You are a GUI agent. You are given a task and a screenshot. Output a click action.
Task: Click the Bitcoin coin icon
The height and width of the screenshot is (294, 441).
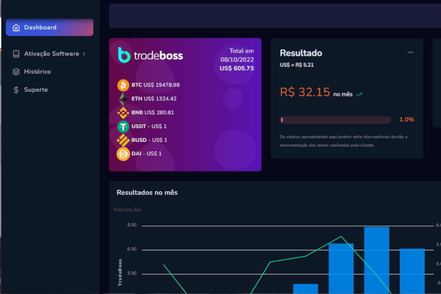point(123,85)
